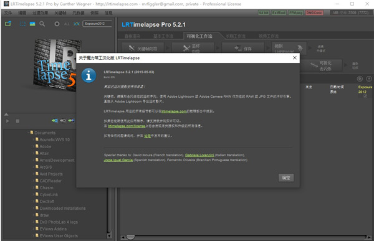The image size is (374, 241).
Task: Click the last green-arrow icon beside the dialog edge
Action: coord(71,121)
